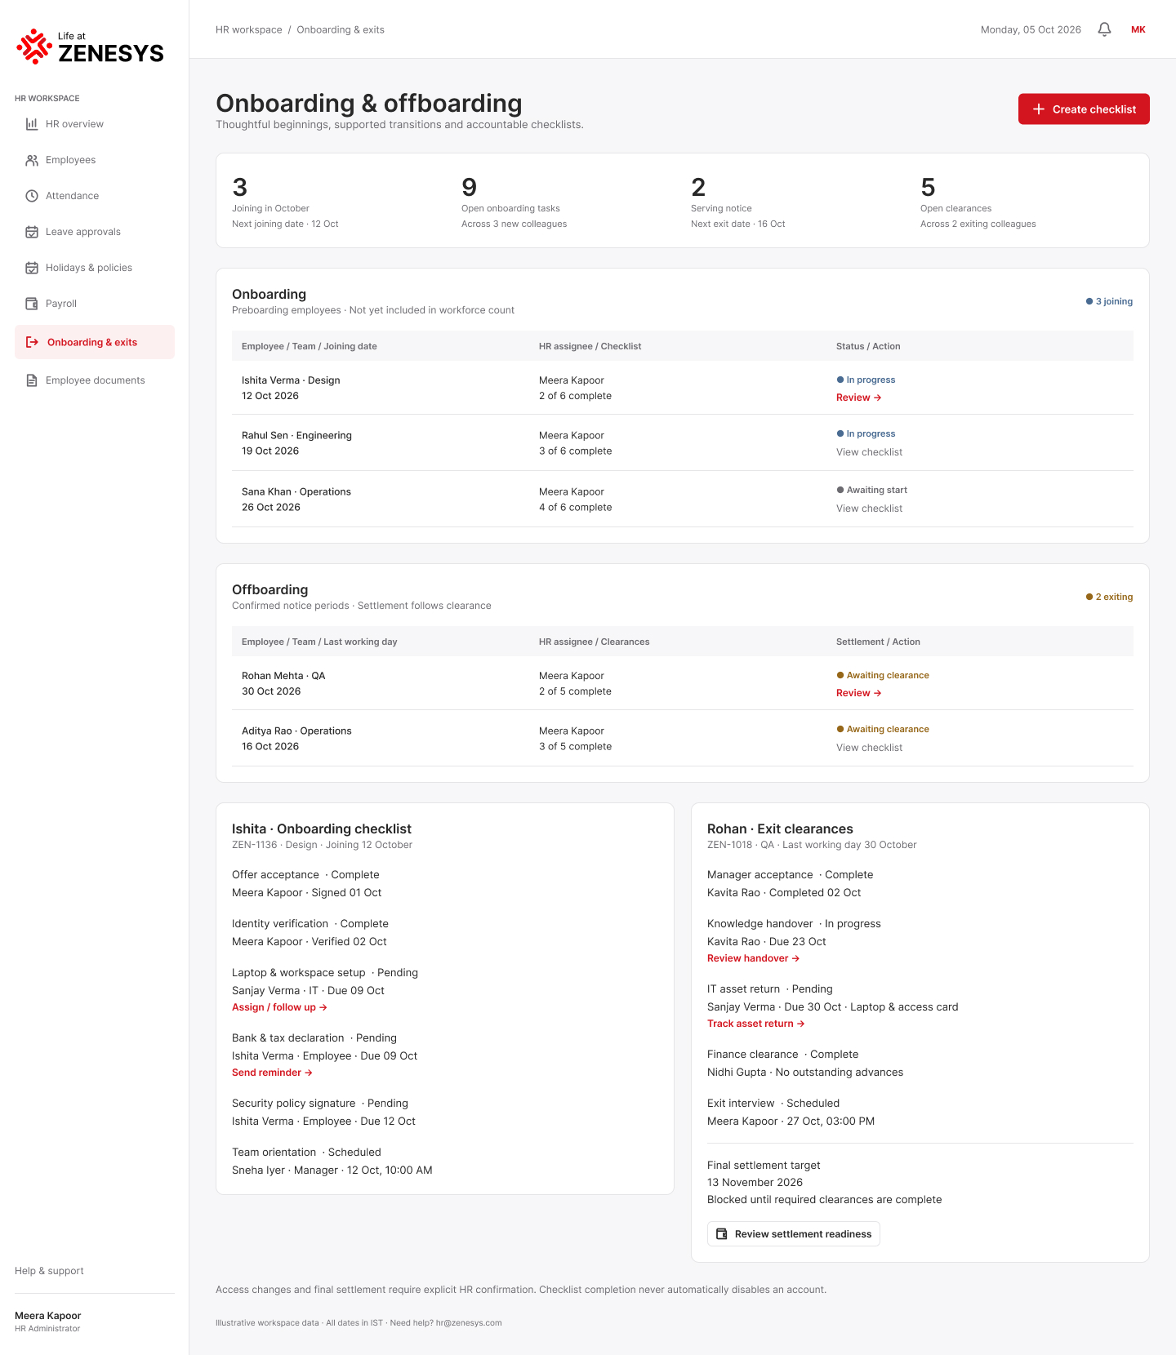View checklist for Aditya Rao
Screen dimensions: 1176x1355
coord(869,748)
